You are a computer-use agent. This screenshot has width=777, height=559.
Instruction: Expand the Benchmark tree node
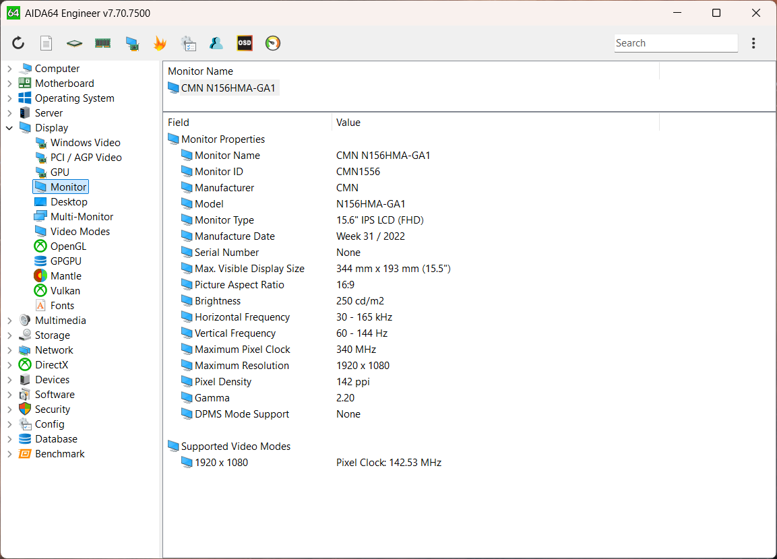pos(9,454)
